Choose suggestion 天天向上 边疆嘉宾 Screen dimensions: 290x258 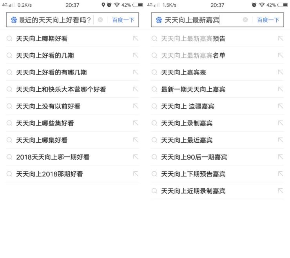(x=217, y=106)
